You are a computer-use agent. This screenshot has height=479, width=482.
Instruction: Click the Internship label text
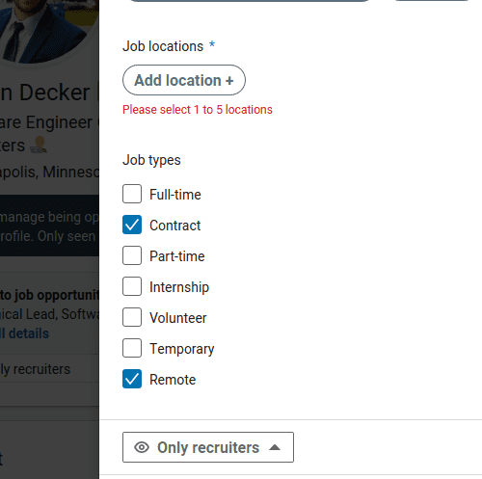(x=179, y=287)
